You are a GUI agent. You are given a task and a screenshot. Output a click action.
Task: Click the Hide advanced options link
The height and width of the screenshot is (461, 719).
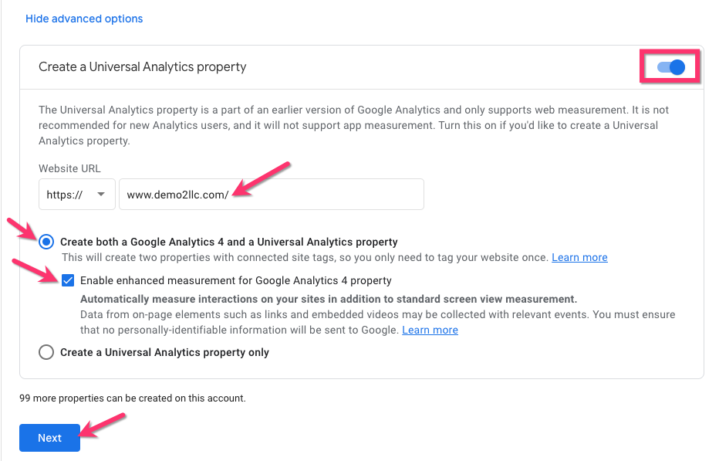coord(84,19)
